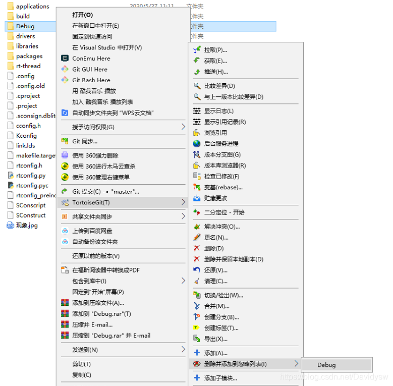This screenshot has height=386, width=393.
Task: Click the blue plus icon for 添加(A)
Action: [197, 353]
